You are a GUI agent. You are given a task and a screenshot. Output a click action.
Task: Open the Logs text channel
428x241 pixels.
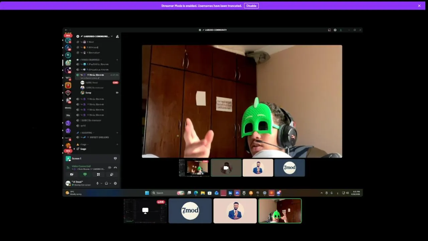click(x=97, y=149)
